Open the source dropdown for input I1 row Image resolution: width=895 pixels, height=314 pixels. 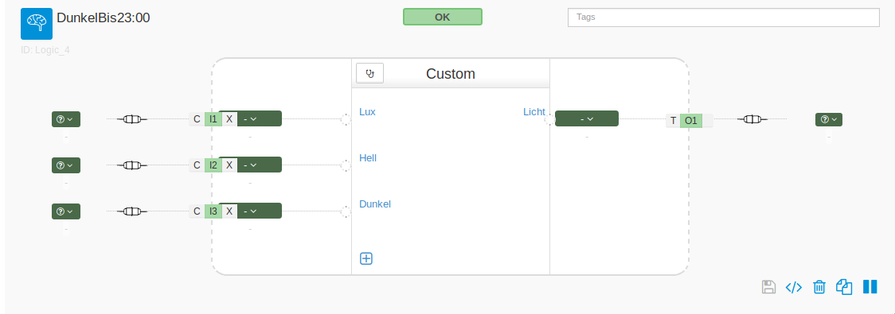pos(66,119)
